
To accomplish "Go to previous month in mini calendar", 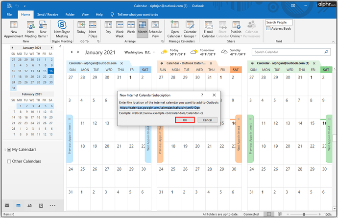I will 12,48.
